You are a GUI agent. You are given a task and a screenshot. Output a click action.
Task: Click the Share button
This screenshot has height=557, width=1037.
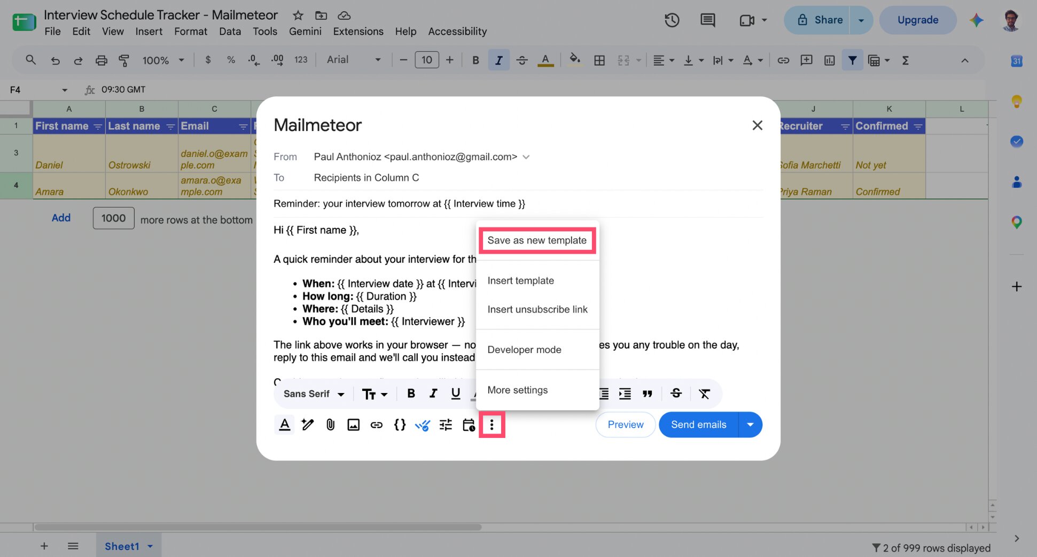click(x=817, y=20)
